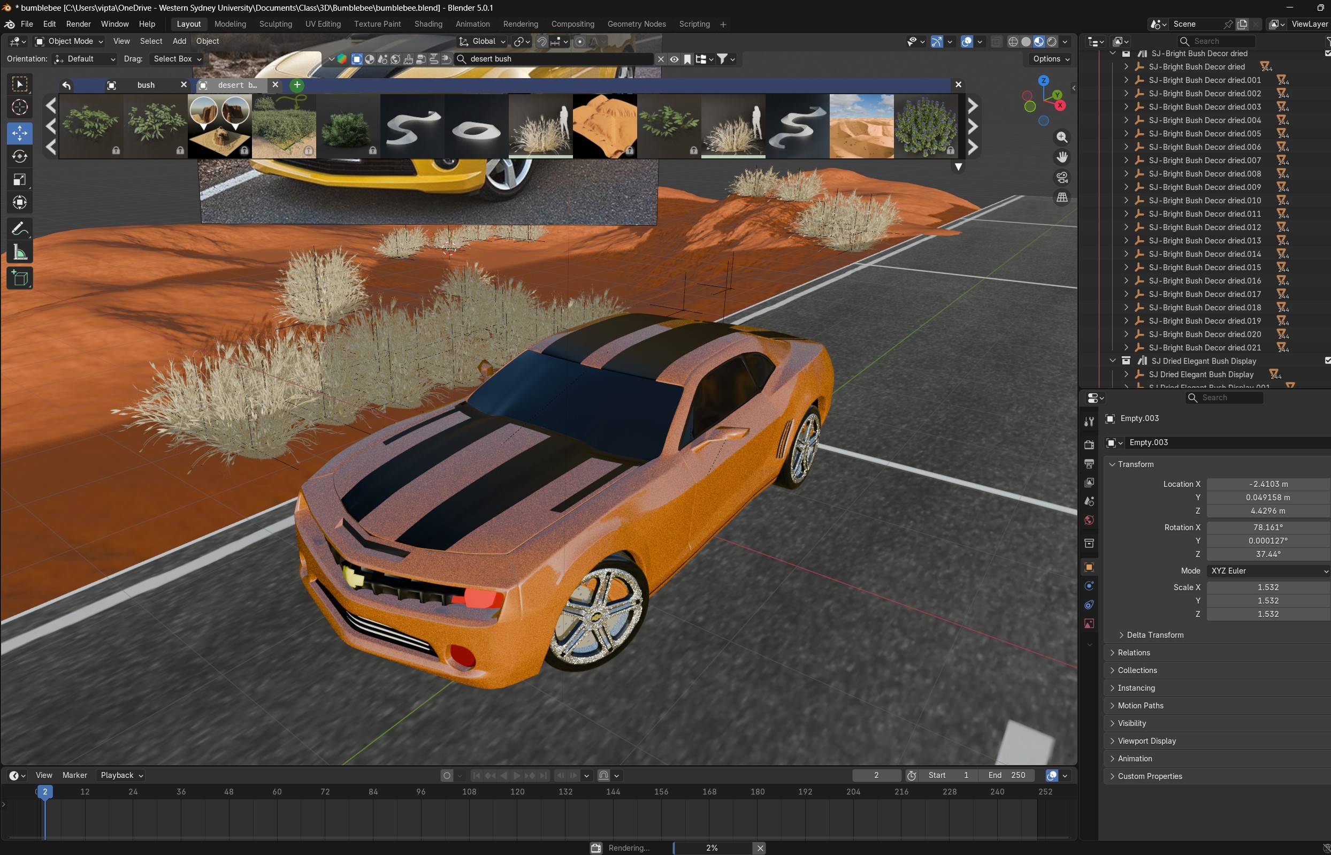This screenshot has width=1331, height=855.
Task: Open the Physics properties tab
Action: coord(1089,586)
